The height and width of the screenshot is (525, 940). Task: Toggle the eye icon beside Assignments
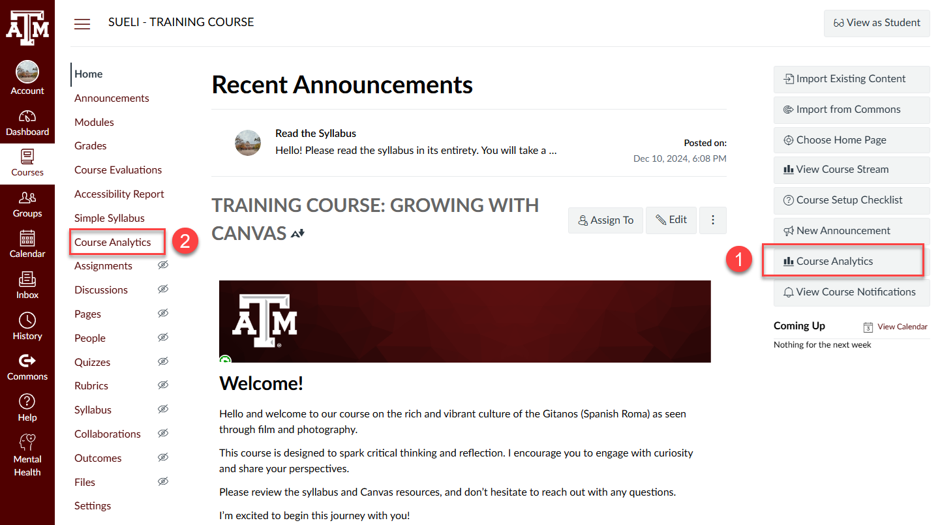(163, 265)
